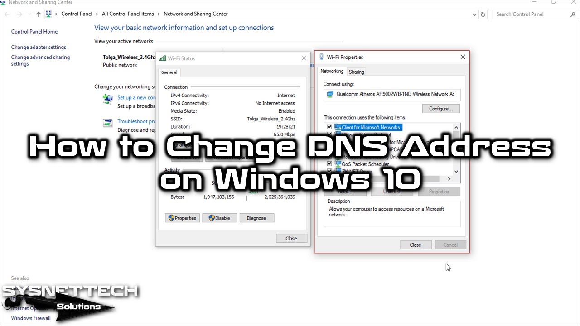Click the Qualcomm Atheros adapter icon
Screen dimensions: 580x326
[330, 94]
